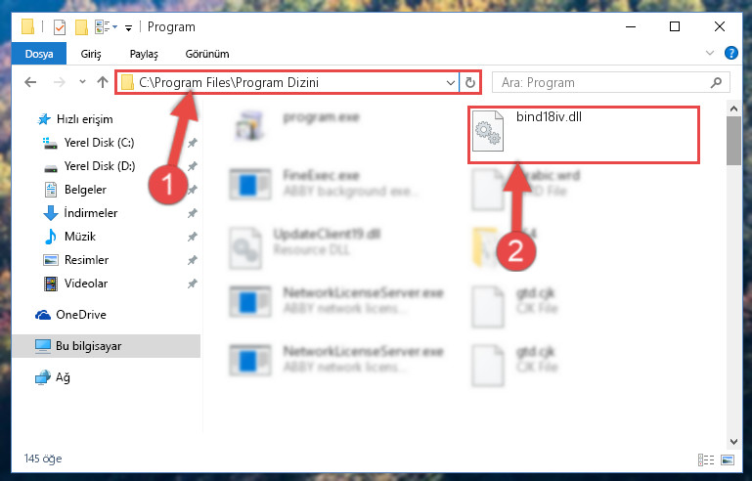Viewport: 752px width, 481px height.
Task: Click the vertical scrollbar thumb
Action: tap(733, 141)
